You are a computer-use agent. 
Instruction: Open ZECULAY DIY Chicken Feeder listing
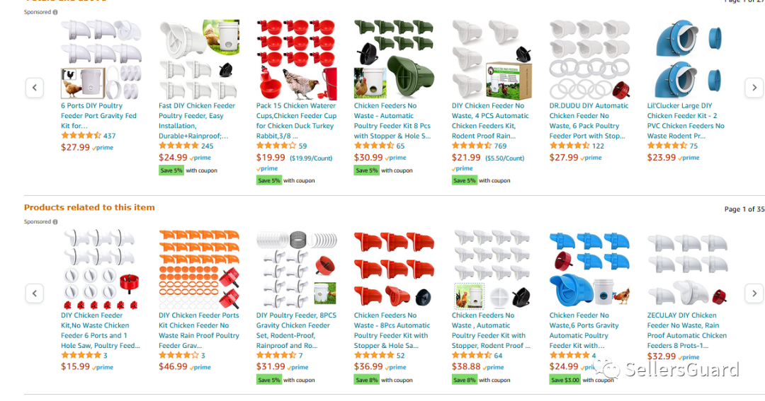(686, 330)
